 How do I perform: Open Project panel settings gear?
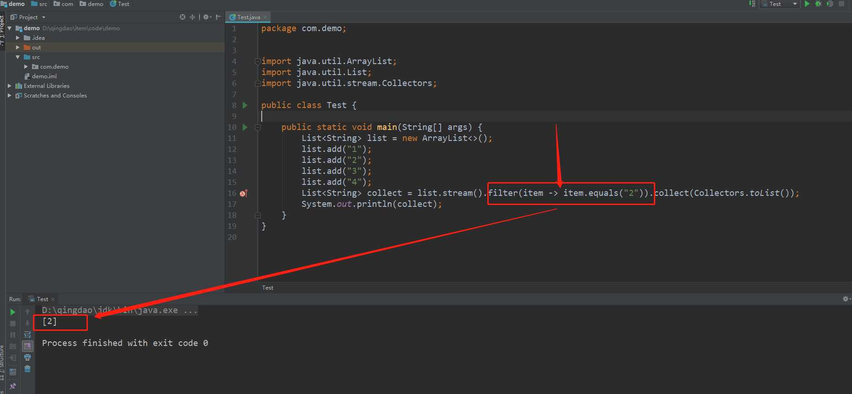206,17
